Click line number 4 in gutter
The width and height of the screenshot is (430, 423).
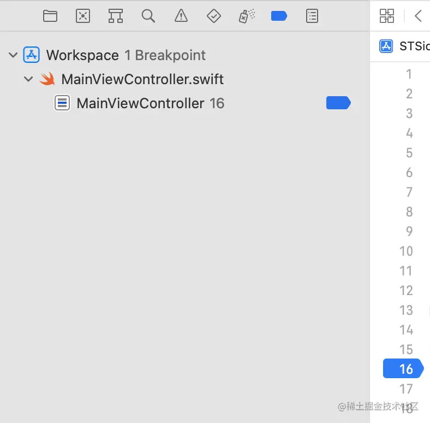(x=409, y=133)
